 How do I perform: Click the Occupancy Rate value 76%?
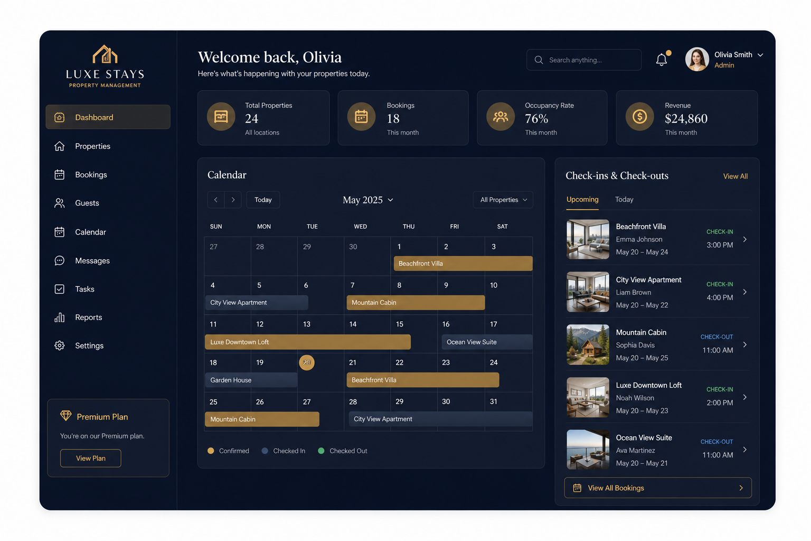point(536,119)
